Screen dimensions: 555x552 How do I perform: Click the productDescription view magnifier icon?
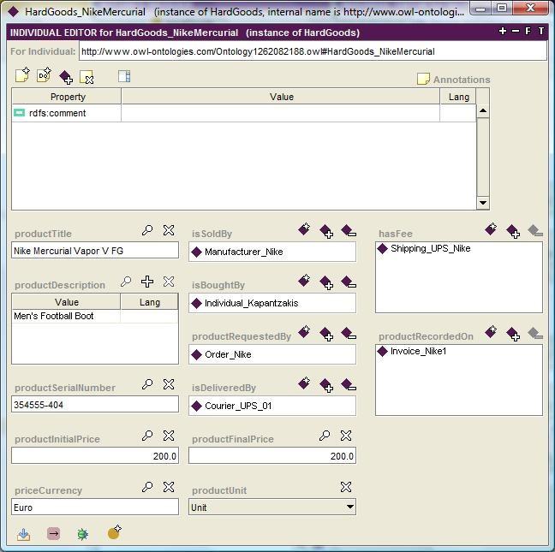click(x=126, y=282)
